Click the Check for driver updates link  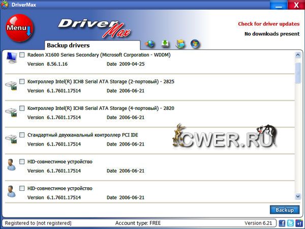pyautogui.click(x=268, y=24)
